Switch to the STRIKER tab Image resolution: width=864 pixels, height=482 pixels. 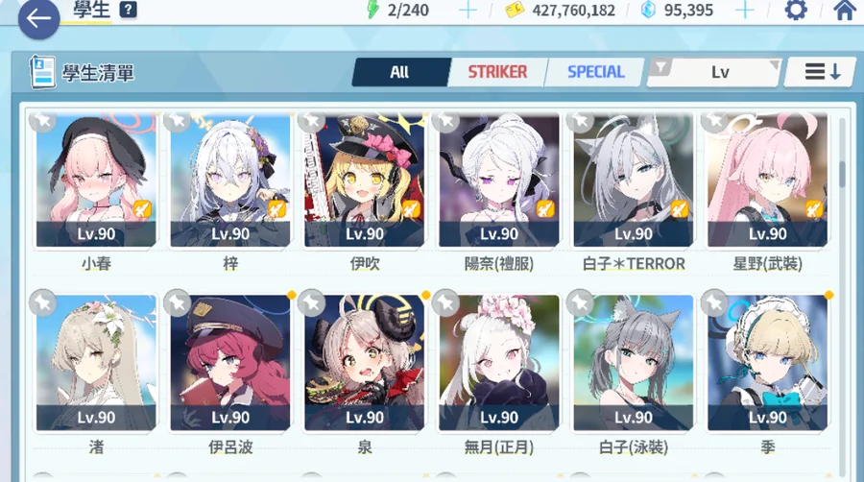coord(497,72)
